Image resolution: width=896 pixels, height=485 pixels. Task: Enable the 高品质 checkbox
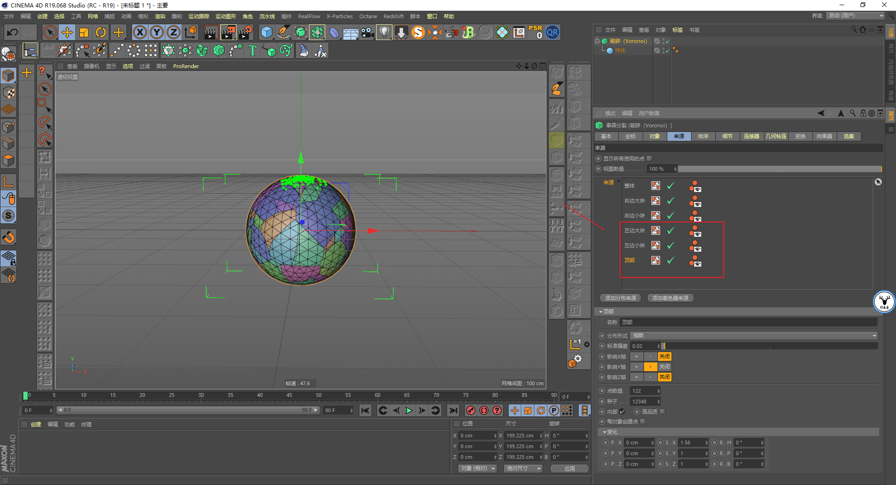pos(663,412)
